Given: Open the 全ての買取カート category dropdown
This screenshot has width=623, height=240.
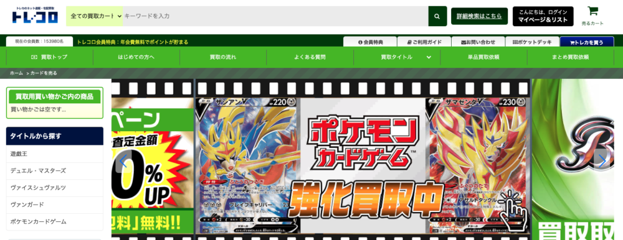Looking at the screenshot, I should (x=95, y=16).
